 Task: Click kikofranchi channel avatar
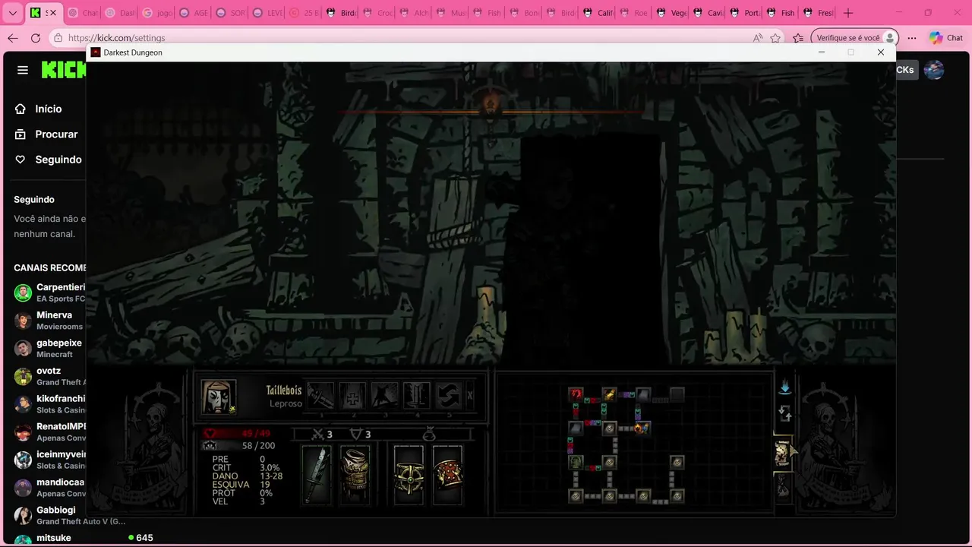click(24, 404)
